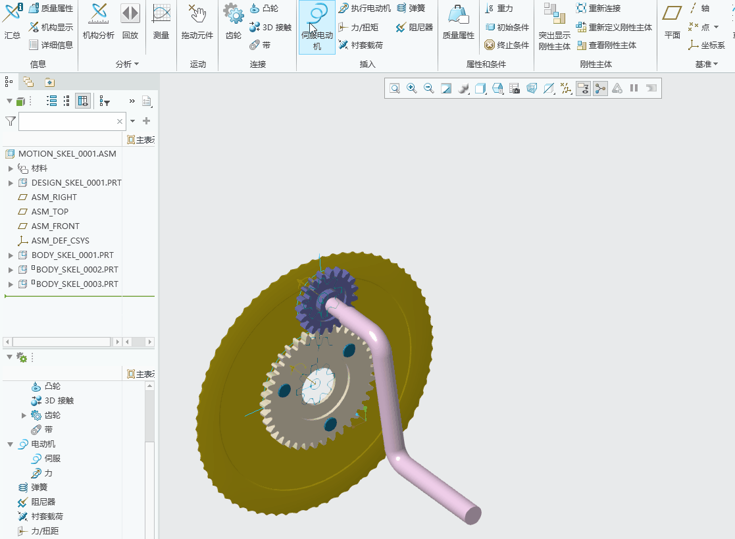The image size is (735, 539).
Task: Select the 伺服电动机 servo motor tool
Action: click(317, 27)
